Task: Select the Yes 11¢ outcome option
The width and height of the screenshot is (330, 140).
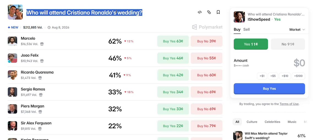Action: [251, 44]
